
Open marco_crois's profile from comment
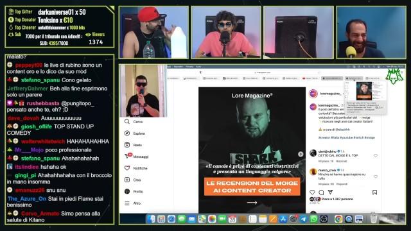pyautogui.click(x=327, y=170)
